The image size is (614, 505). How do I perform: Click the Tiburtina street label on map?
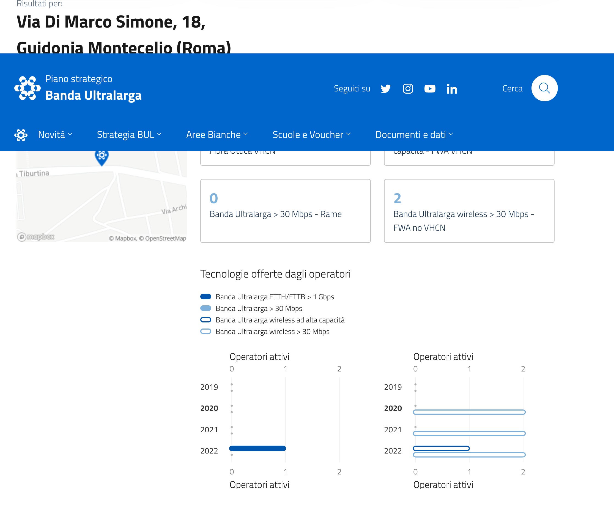click(34, 173)
